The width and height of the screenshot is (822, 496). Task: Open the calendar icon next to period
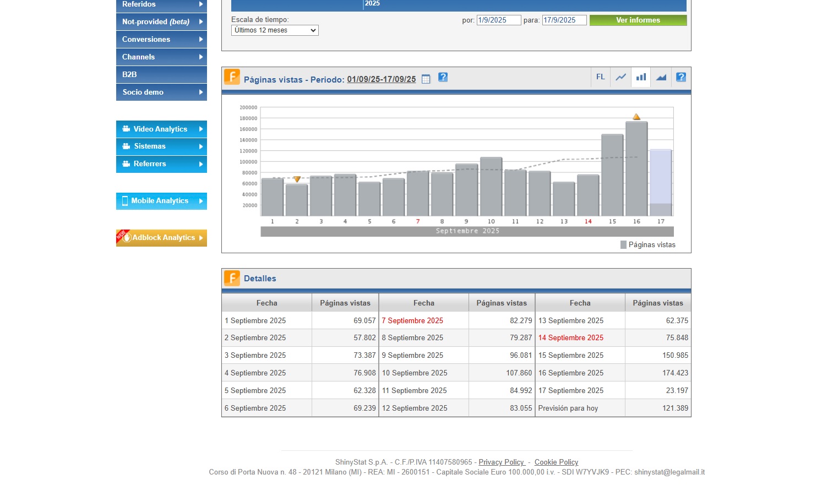[x=426, y=79]
